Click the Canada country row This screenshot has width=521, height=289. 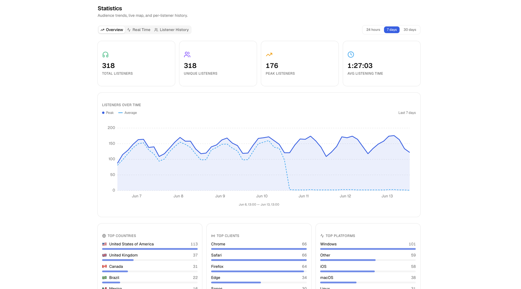[150, 269]
